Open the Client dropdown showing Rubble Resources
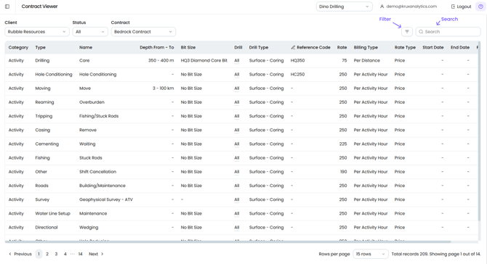The width and height of the screenshot is (487, 264). tap(36, 32)
